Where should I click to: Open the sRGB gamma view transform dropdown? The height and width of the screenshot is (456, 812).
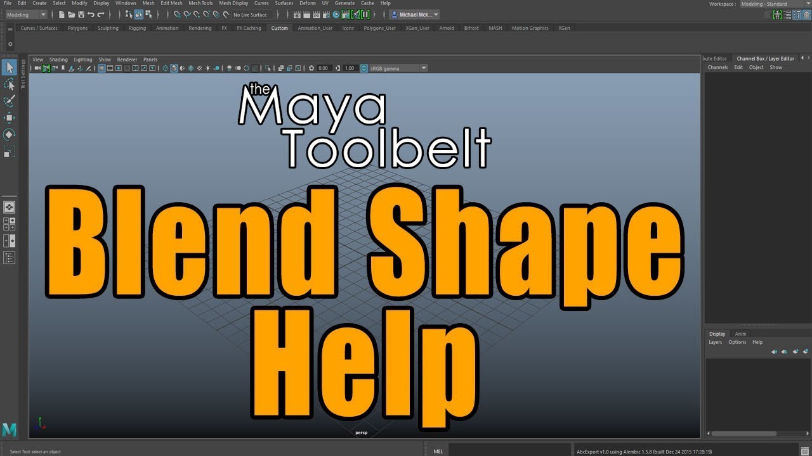click(398, 68)
